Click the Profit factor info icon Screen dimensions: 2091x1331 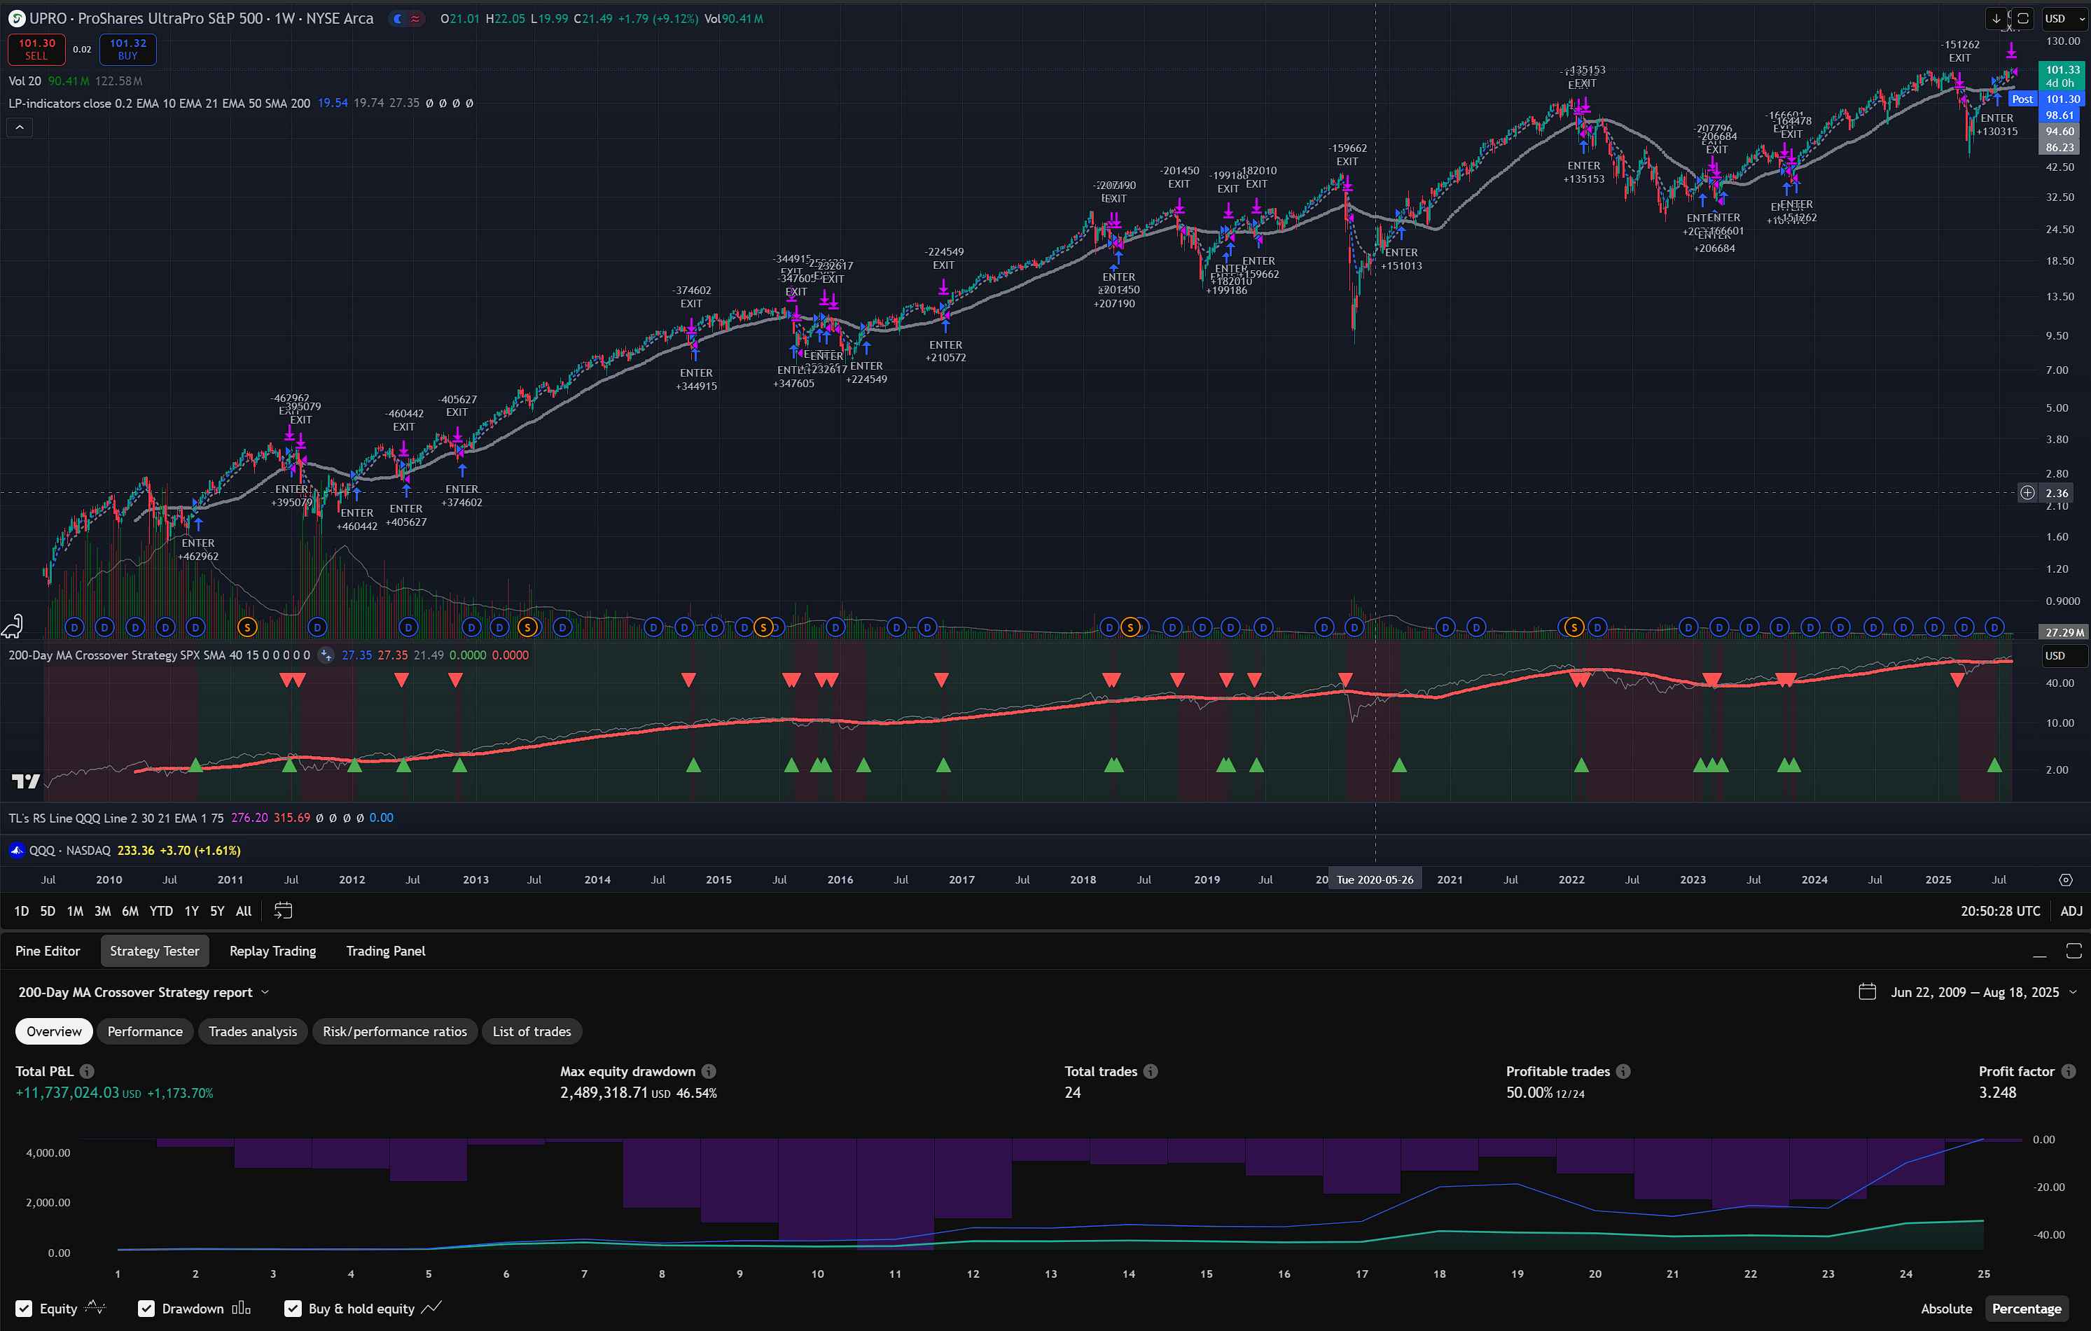point(2069,1071)
